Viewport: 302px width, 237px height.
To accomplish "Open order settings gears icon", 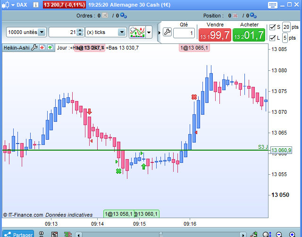I will (x=124, y=16).
